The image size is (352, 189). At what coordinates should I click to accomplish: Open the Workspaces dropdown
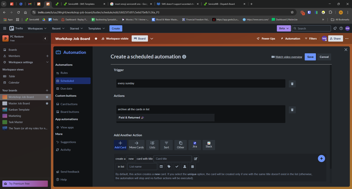click(37, 29)
